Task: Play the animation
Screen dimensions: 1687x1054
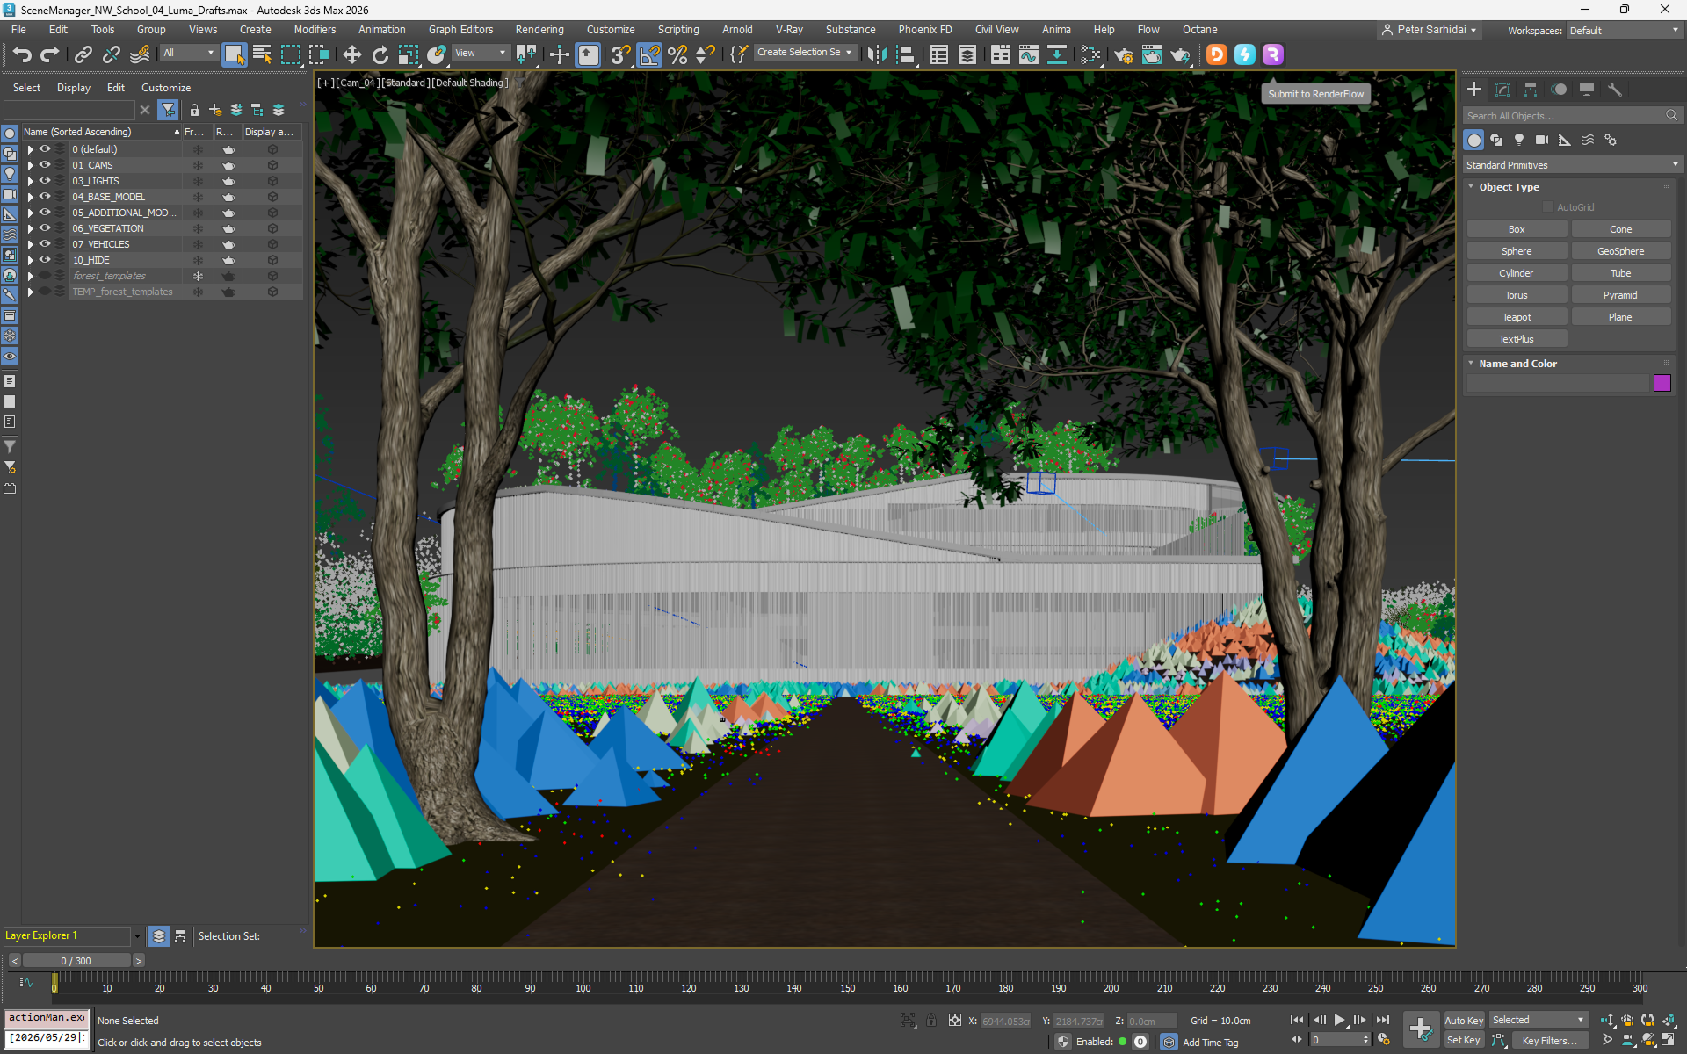Action: [1339, 1020]
